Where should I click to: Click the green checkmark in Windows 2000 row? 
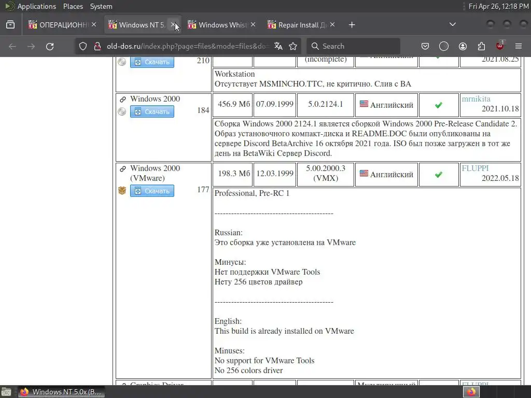click(439, 105)
